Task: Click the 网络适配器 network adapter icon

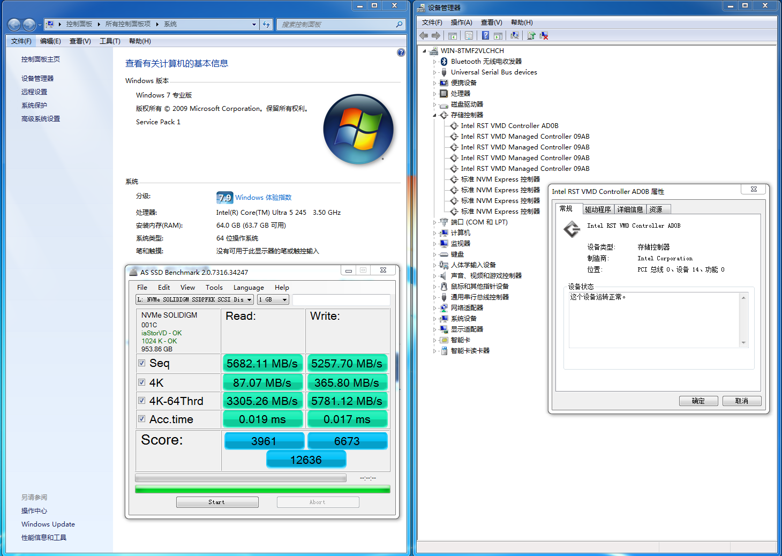Action: point(443,308)
